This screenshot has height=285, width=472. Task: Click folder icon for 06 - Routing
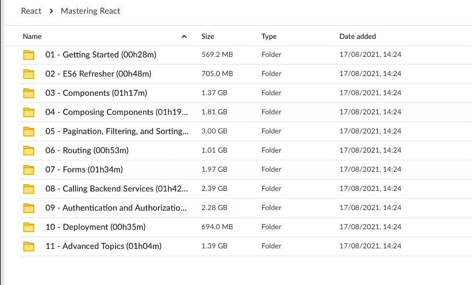click(29, 150)
